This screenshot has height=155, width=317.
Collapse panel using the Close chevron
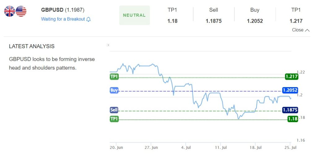pos(307,30)
